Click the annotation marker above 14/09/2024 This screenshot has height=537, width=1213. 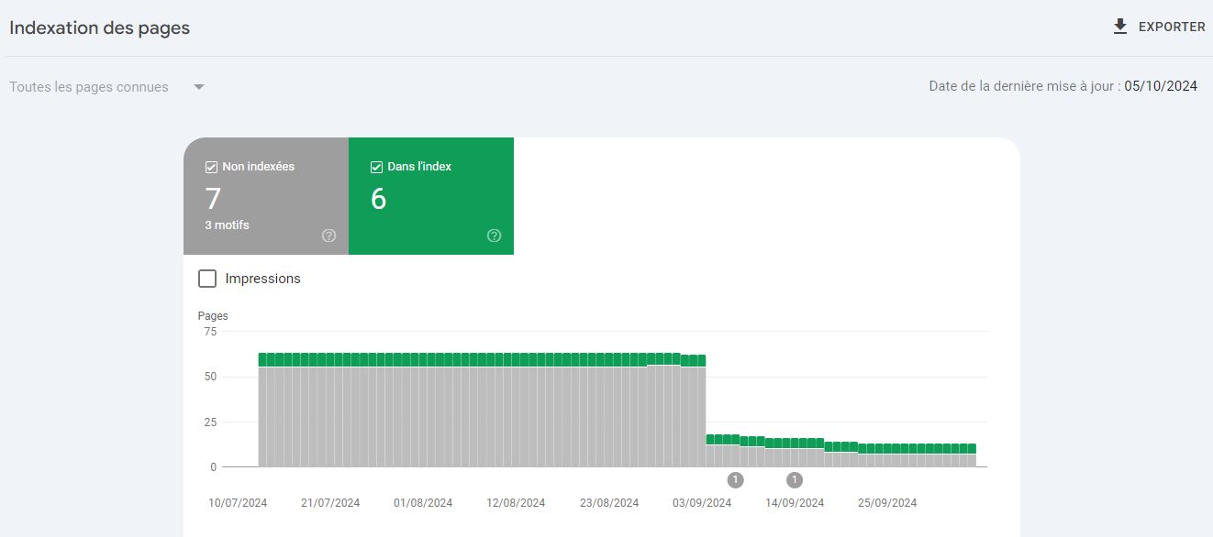coord(795,480)
